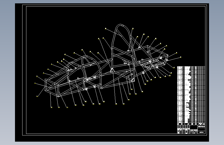Click the title block below parts list
The width and height of the screenshot is (224, 145).
pos(191,130)
